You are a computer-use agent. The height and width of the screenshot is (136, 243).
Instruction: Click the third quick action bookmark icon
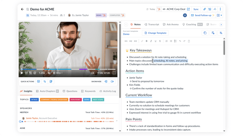51,82
